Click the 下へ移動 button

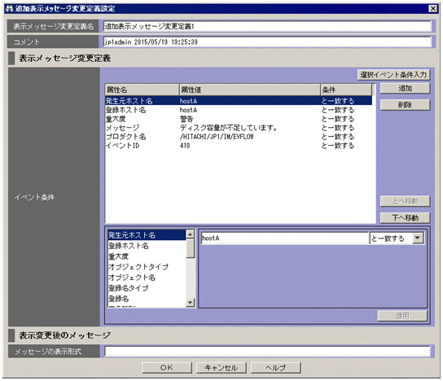coord(405,217)
